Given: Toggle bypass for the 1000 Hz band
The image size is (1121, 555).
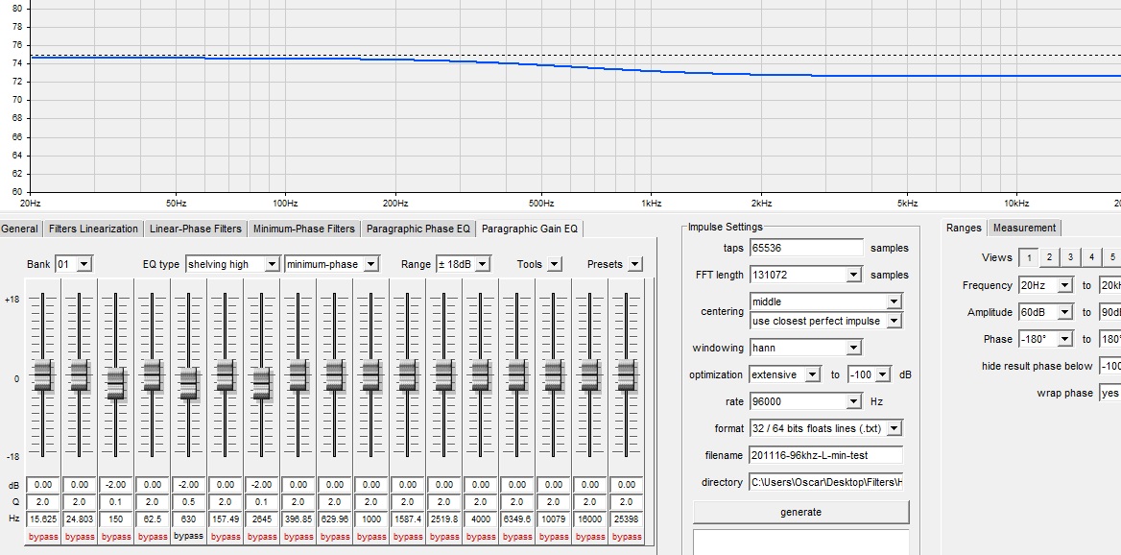Looking at the screenshot, I should point(371,537).
